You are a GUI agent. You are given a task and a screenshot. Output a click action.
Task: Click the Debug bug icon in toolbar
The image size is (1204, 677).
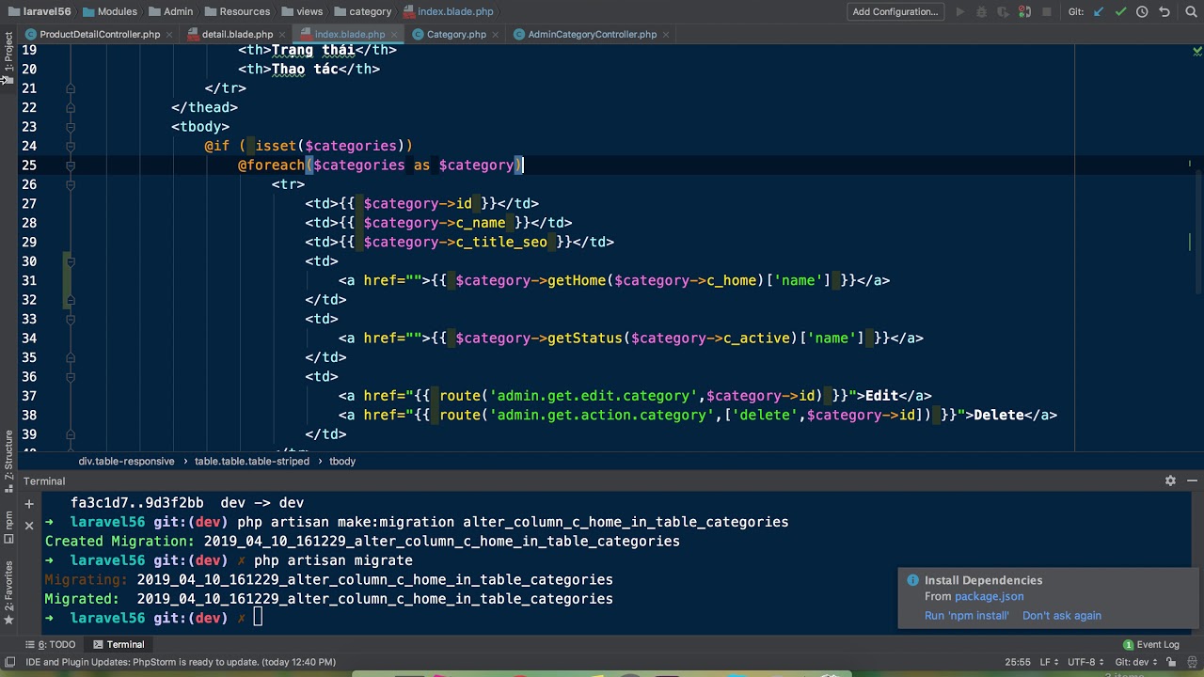981,12
